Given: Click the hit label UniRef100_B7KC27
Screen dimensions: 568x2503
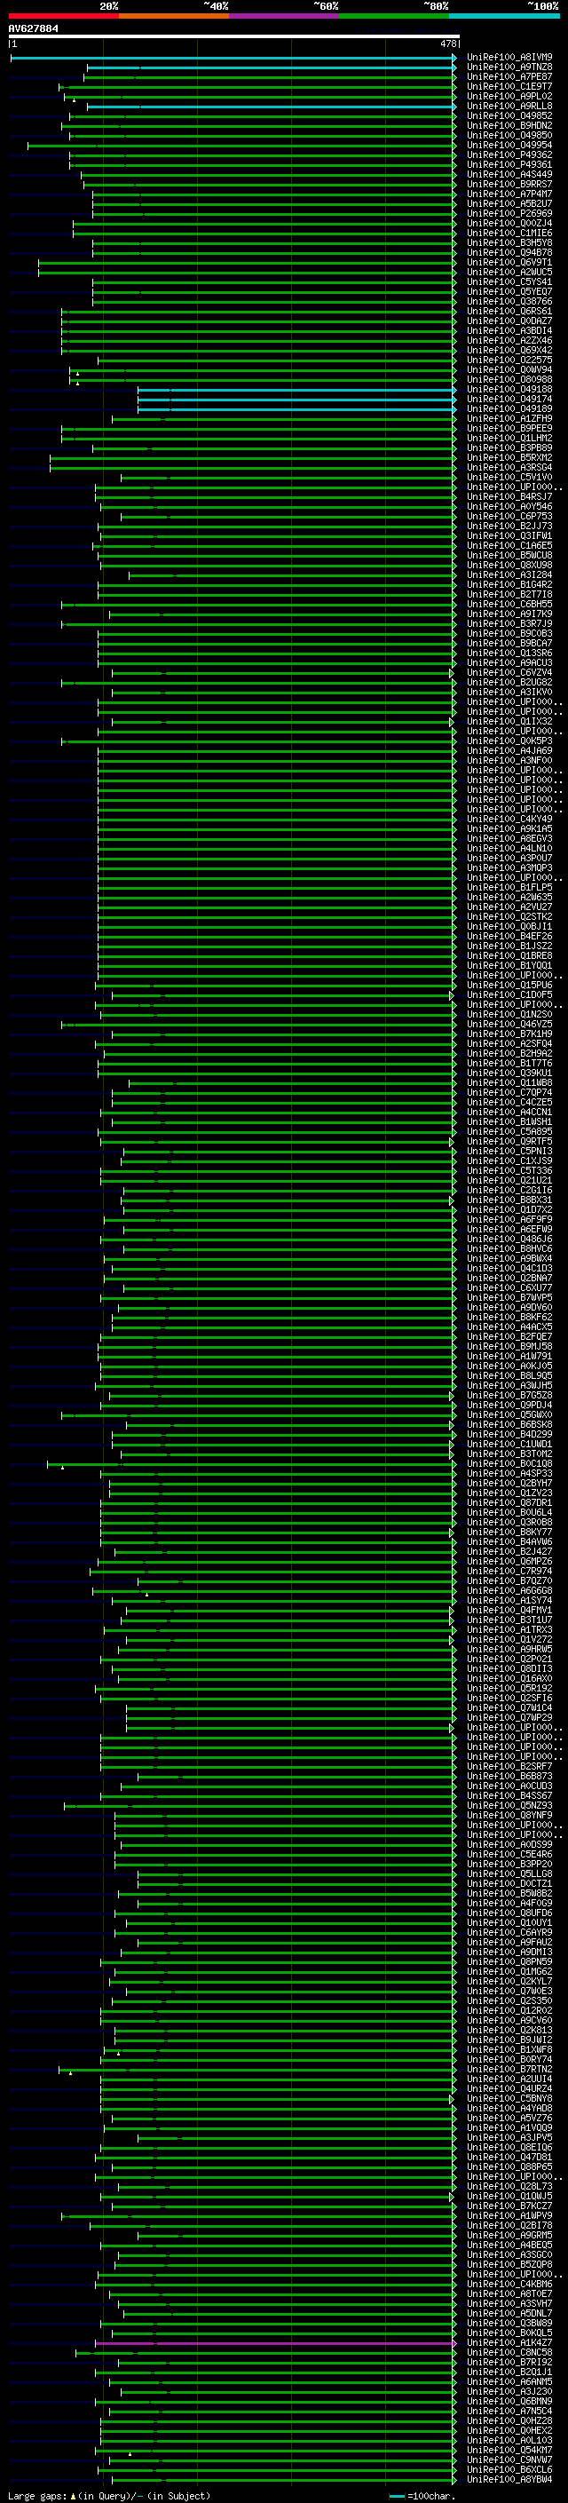Looking at the screenshot, I should pos(509,2206).
